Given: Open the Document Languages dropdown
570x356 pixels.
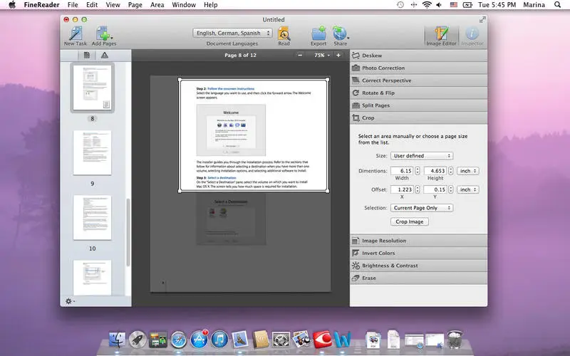Looking at the screenshot, I should click(x=233, y=33).
